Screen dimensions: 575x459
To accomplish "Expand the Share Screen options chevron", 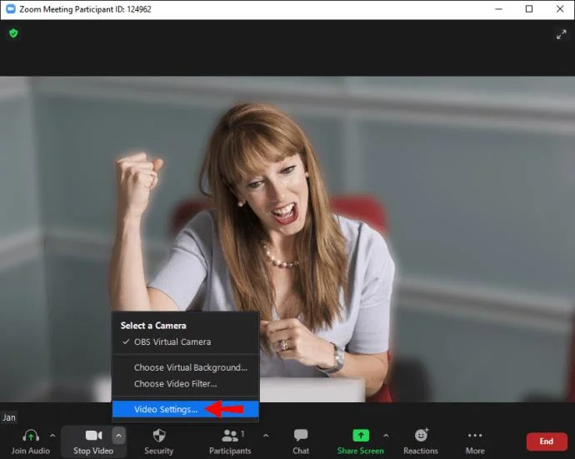I will click(386, 436).
